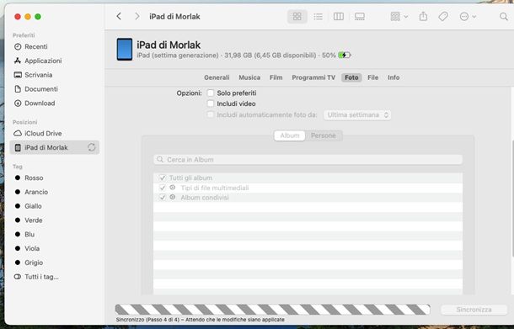Open the group-by options dropdown
The width and height of the screenshot is (514, 329).
(399, 16)
